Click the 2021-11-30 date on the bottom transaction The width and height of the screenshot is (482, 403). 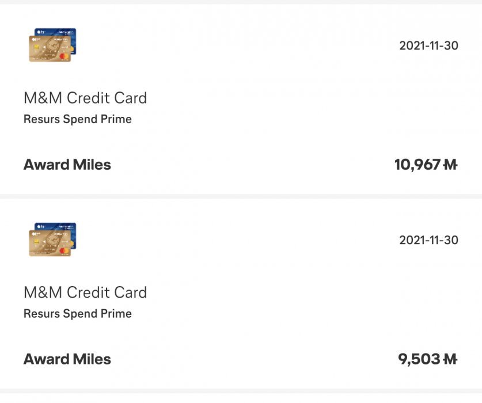pyautogui.click(x=428, y=240)
